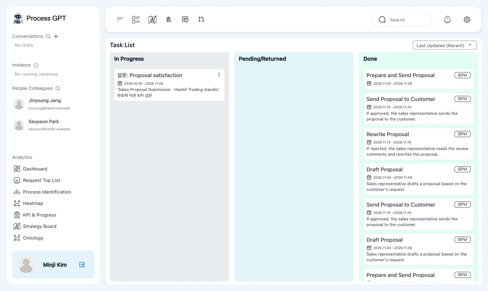The height and width of the screenshot is (291, 488).
Task: Open first Prepare and Send Proposal card
Action: (418, 79)
